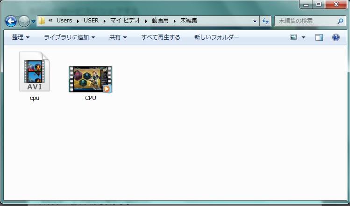This screenshot has height=206, width=350.
Task: Open address bar history dropdown arrow
Action: tap(255, 21)
